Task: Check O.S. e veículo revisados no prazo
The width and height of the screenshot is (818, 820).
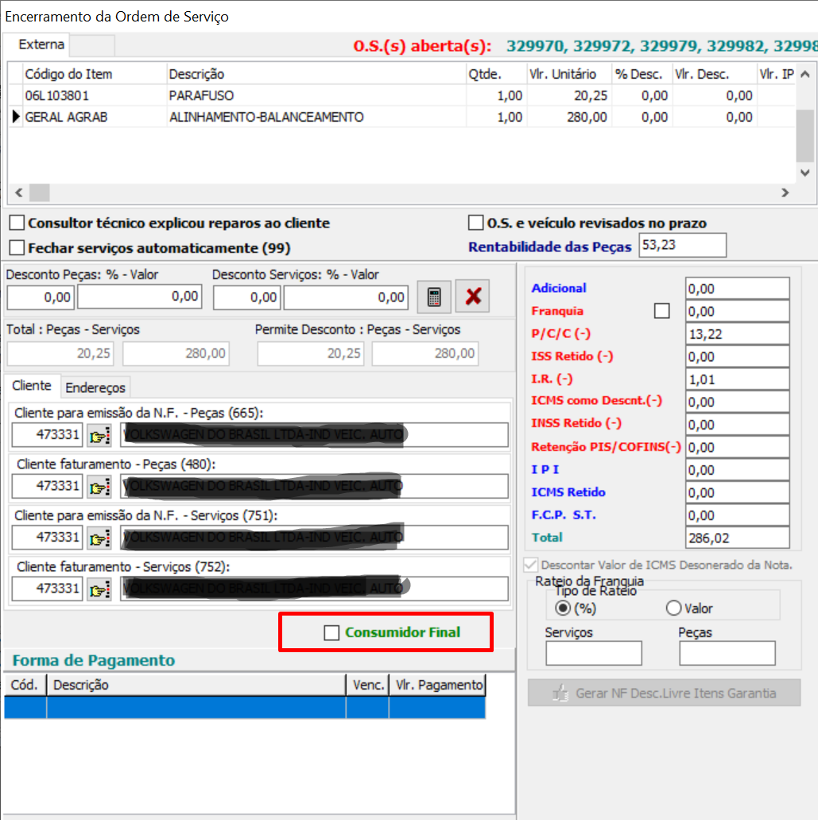Action: point(475,222)
